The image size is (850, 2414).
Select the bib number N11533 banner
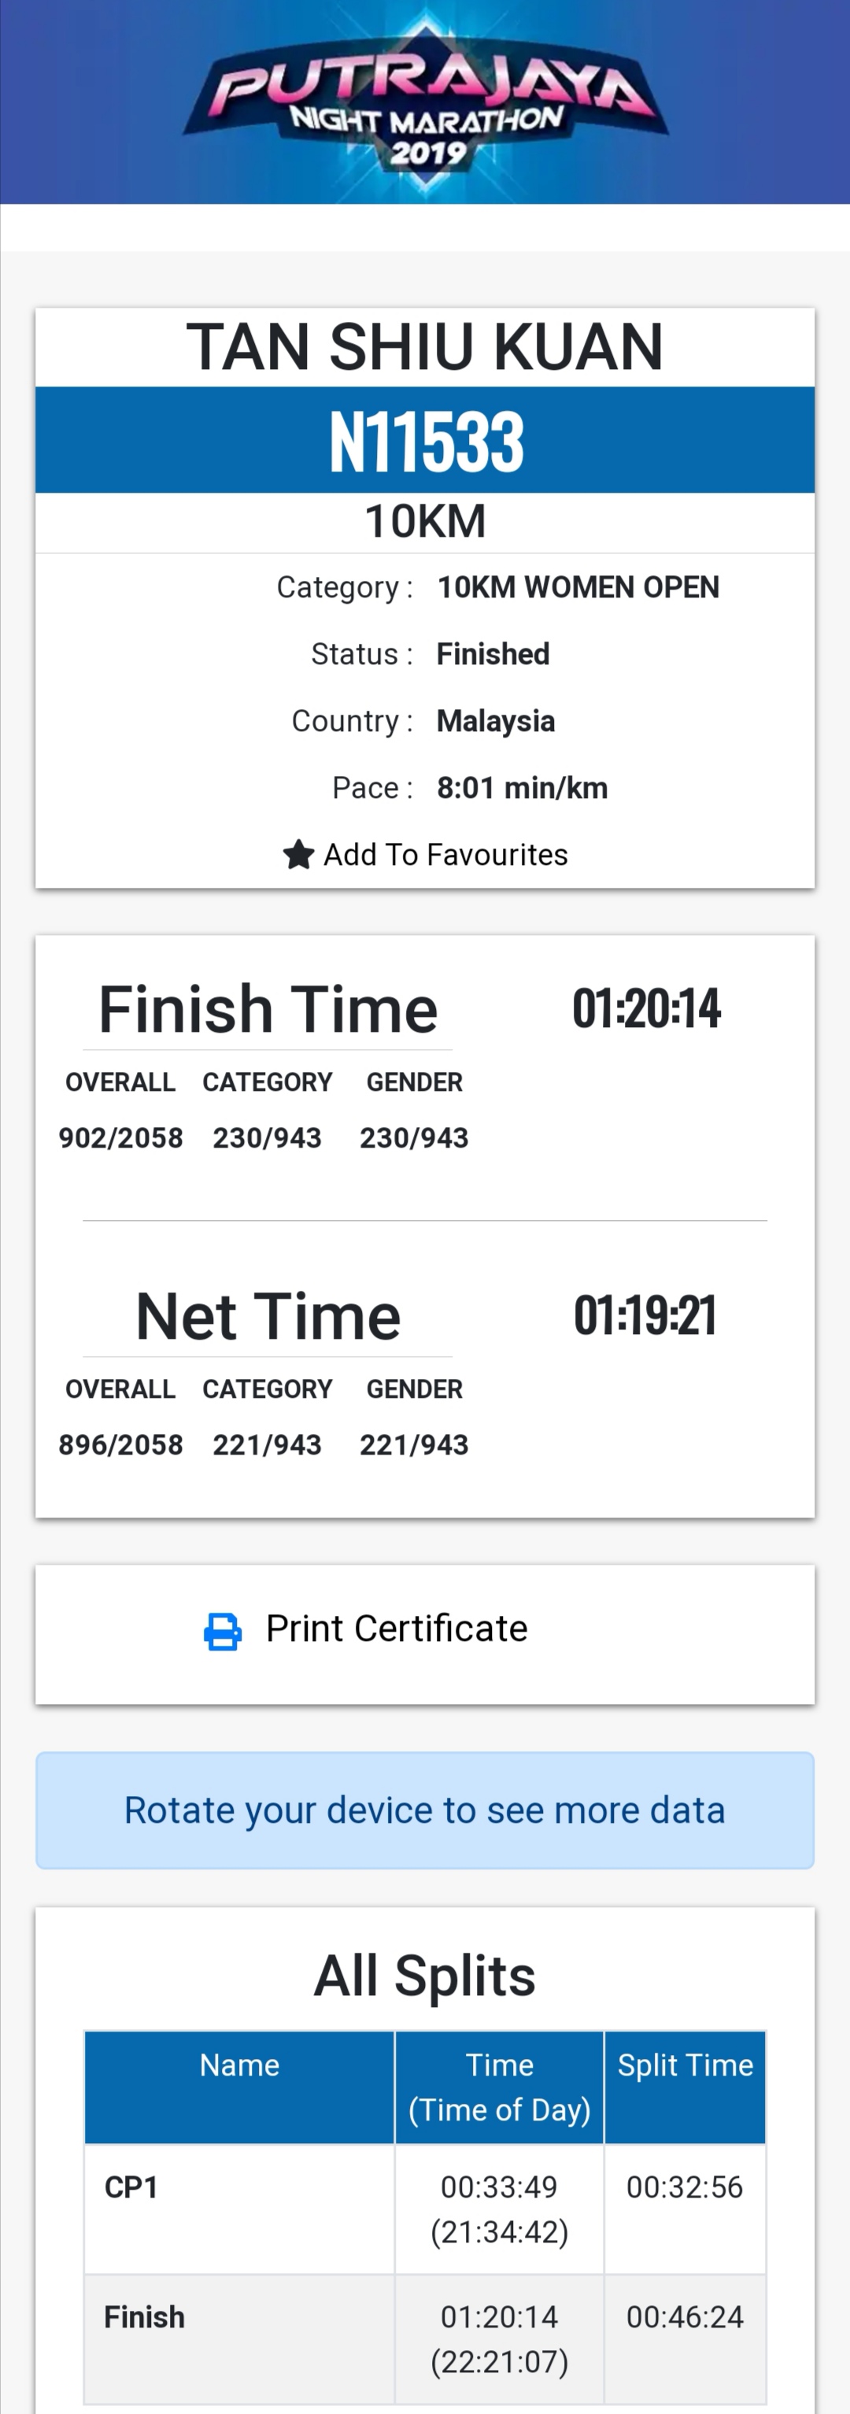click(x=426, y=439)
